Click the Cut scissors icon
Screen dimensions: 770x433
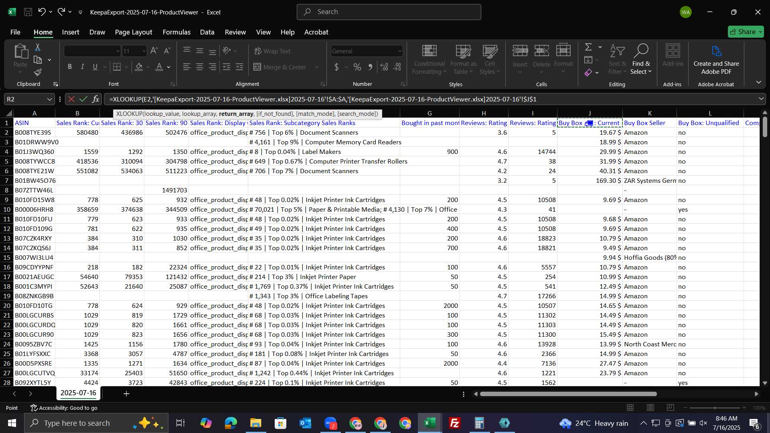[38, 47]
